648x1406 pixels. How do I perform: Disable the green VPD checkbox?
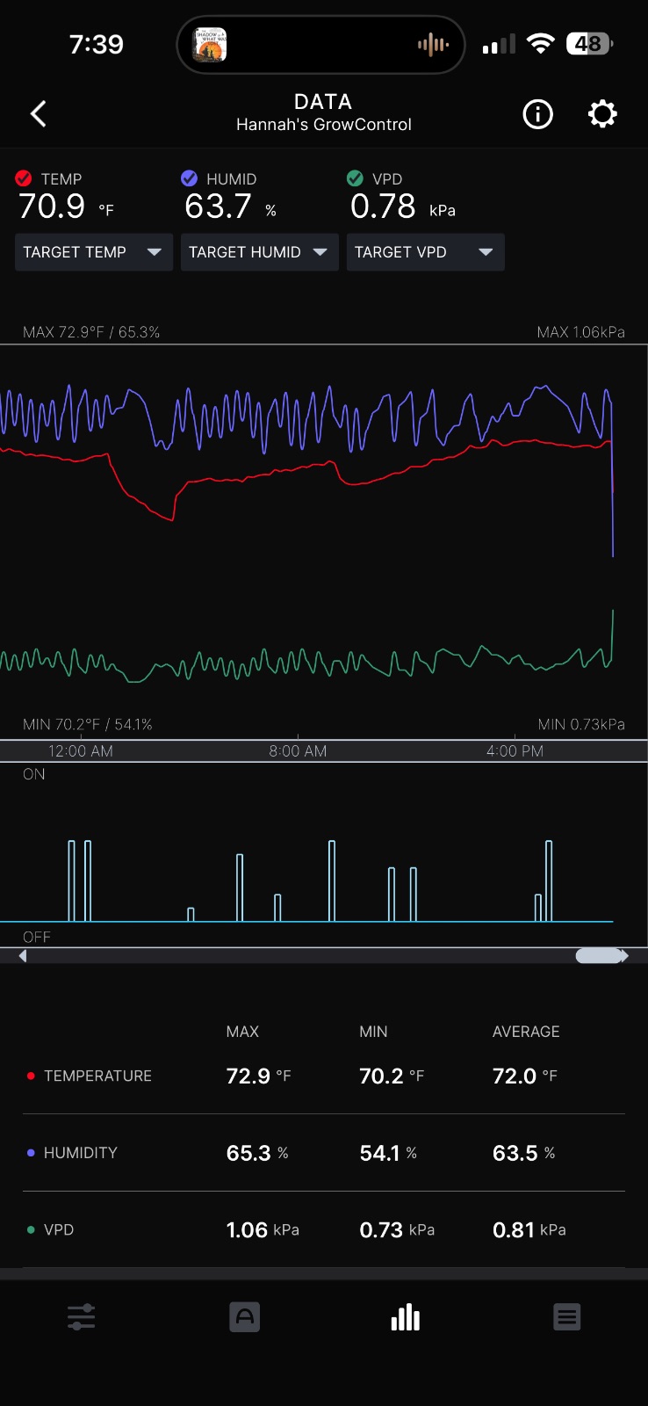pos(355,178)
